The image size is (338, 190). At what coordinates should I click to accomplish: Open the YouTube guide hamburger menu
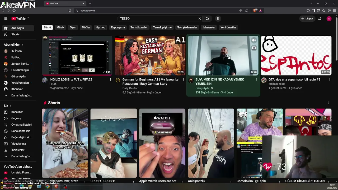tap(6, 19)
